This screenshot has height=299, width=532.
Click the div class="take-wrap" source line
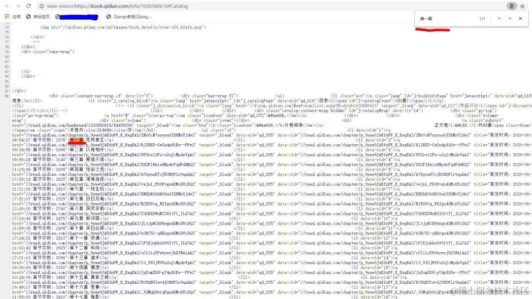[48, 52]
